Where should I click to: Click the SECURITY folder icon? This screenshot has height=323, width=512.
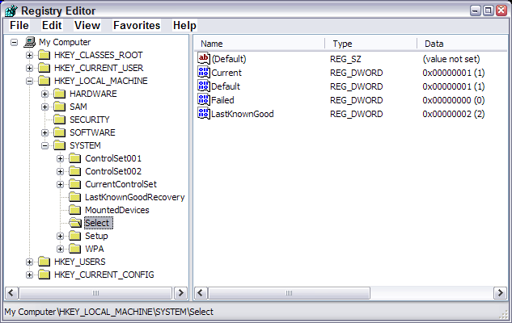pyautogui.click(x=59, y=120)
